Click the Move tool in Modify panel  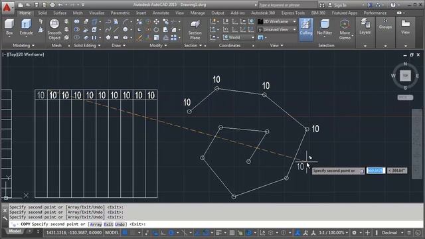click(x=157, y=22)
